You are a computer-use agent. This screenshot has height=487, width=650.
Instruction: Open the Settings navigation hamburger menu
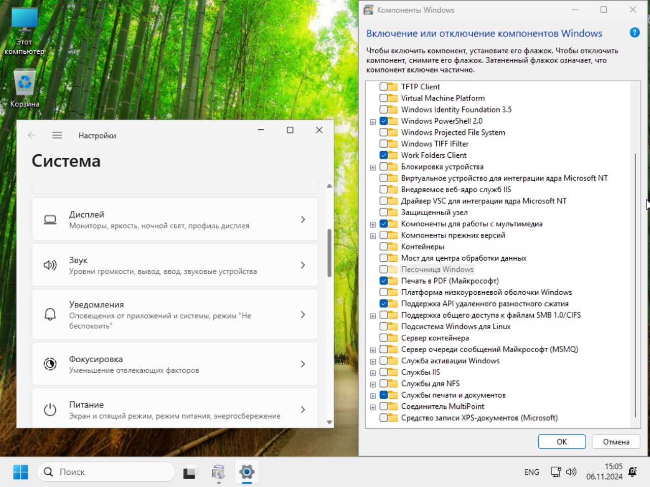pos(57,135)
